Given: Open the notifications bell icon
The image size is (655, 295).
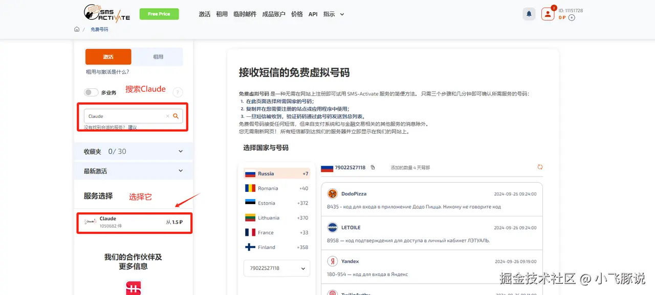Looking at the screenshot, I should click(529, 14).
